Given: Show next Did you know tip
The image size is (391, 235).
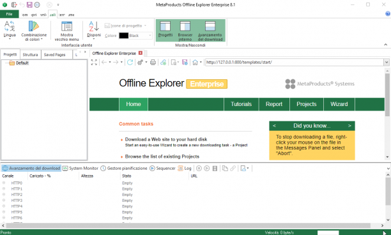Looking at the screenshot, I should coord(349,126).
